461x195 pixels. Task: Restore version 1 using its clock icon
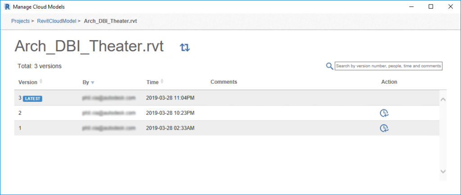pos(384,128)
